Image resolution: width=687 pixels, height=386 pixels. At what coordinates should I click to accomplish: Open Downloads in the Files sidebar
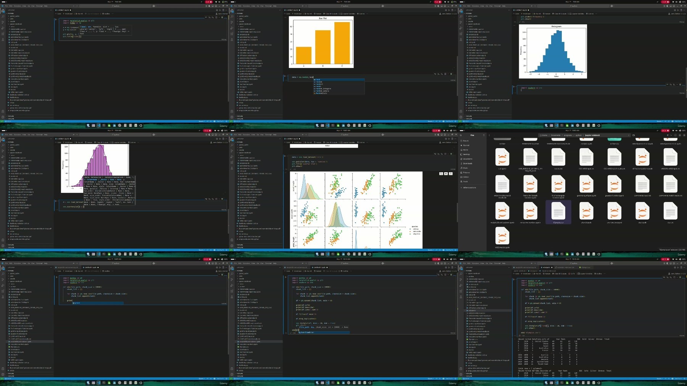468,163
